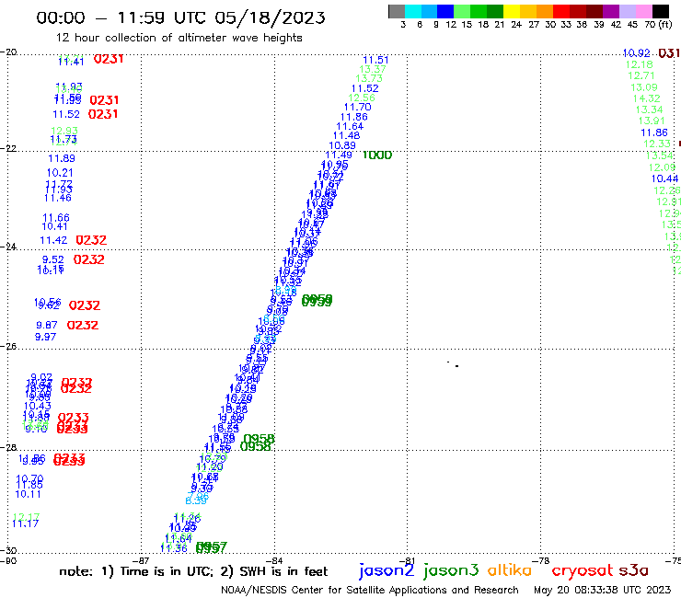Click the wave height value 12.18
681x598 pixels.
point(640,64)
